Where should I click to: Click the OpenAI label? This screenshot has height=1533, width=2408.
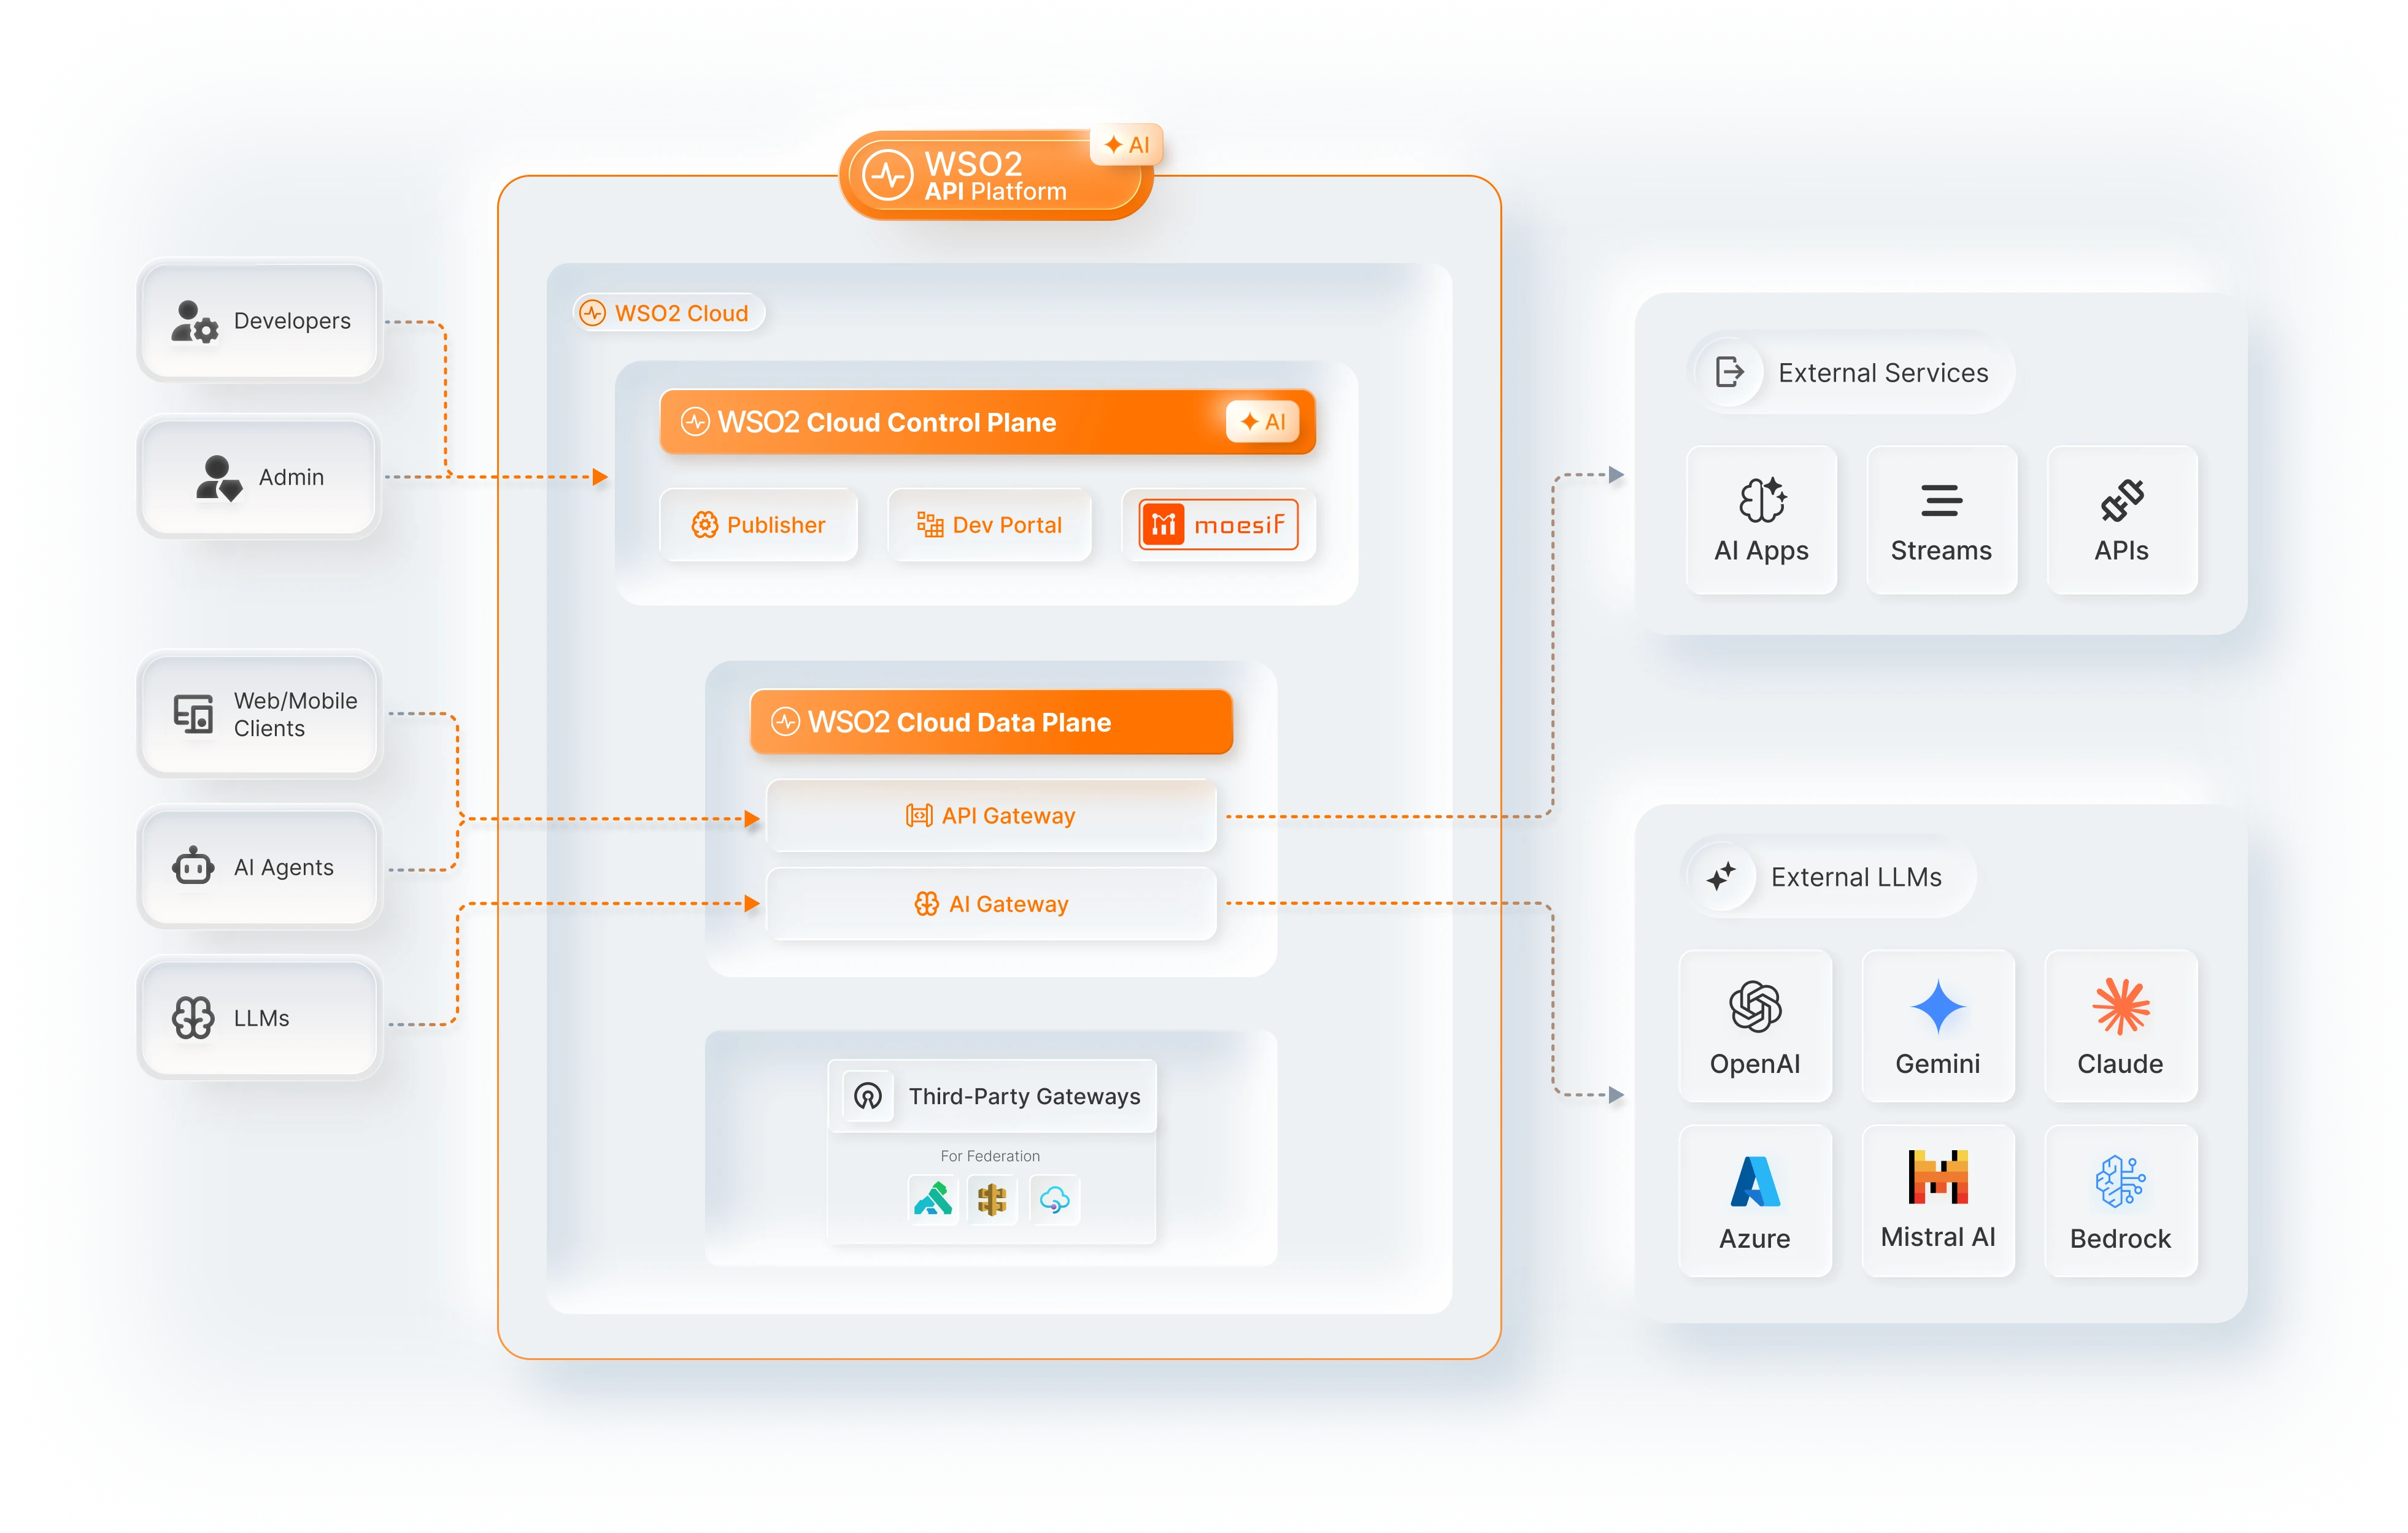pos(1755,1063)
